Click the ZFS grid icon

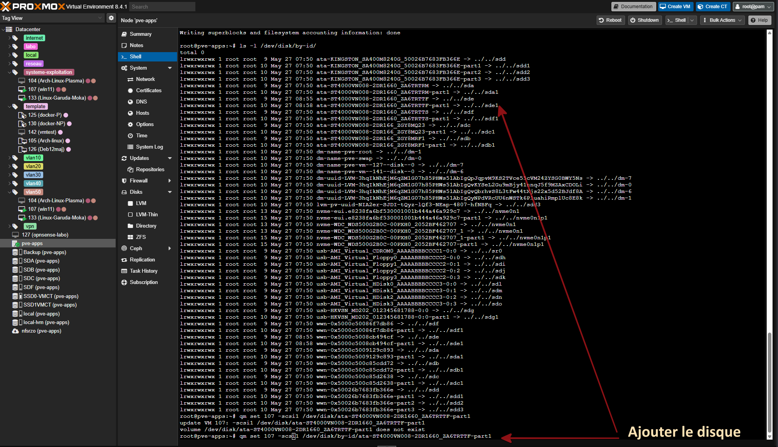130,237
